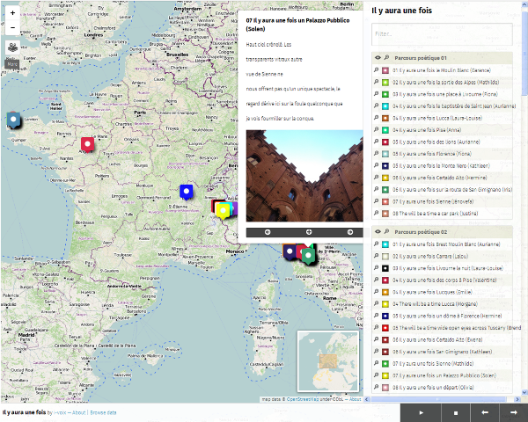Toggle visibility of Parcours poétique 02 layer
The image size is (528, 422).
coord(378,231)
